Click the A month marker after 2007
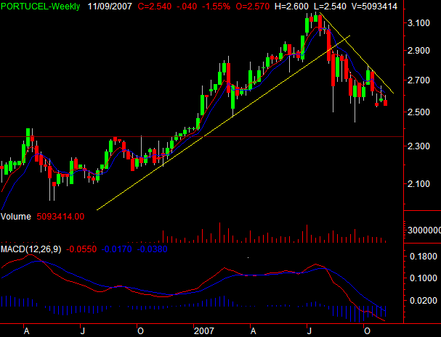Screen dimensions: 441x337 (253, 331)
